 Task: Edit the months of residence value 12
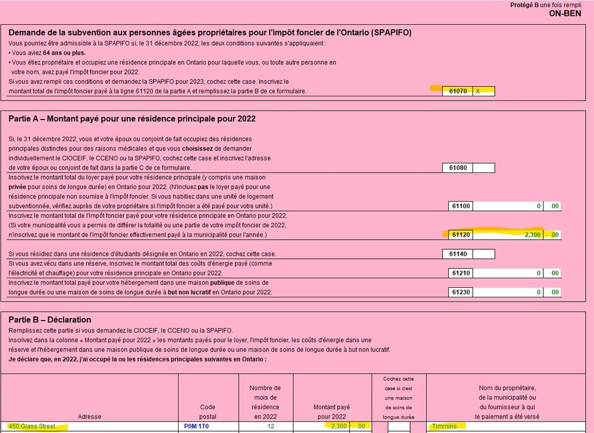pos(266,426)
